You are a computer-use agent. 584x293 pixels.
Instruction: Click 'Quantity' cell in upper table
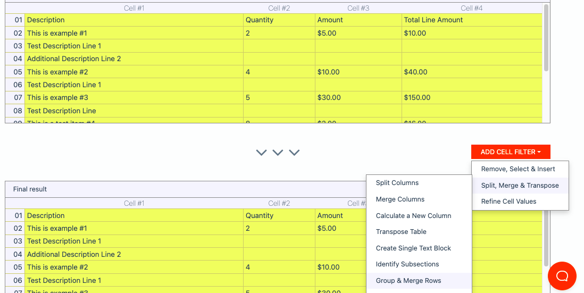pos(279,20)
